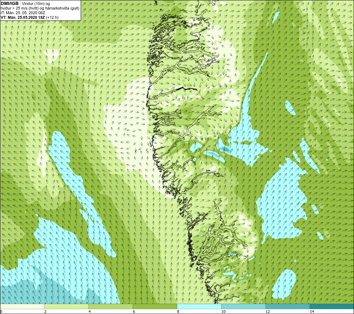Click the 'IT: Mán. 25. 05. 2020 06Z' line
Viewport: 354px width, 314px height.
coord(23,13)
